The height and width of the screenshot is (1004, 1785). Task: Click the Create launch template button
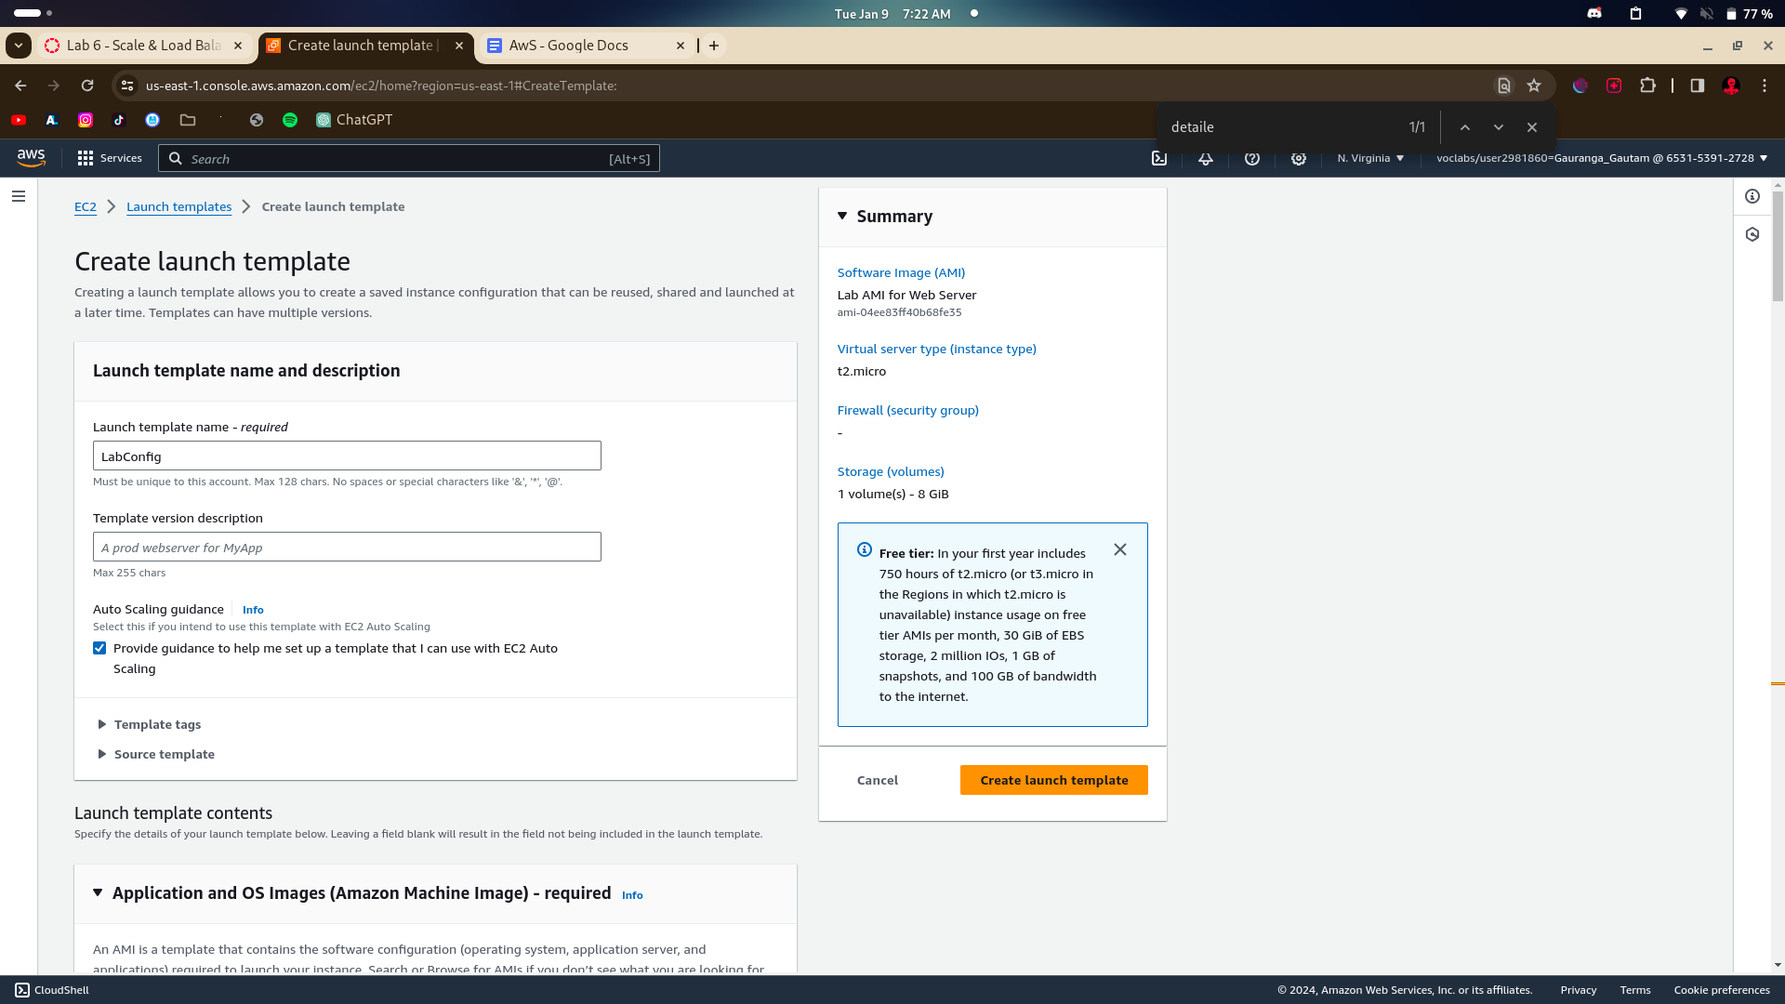[1053, 780]
